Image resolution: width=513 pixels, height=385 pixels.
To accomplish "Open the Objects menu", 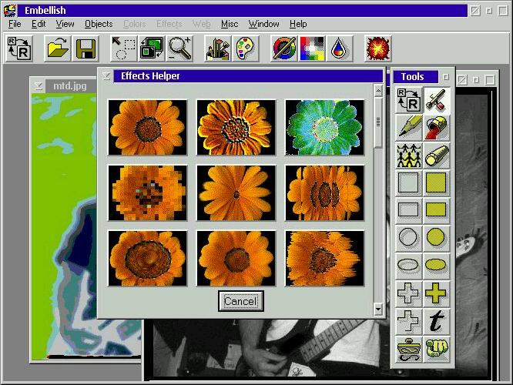I will (x=99, y=24).
